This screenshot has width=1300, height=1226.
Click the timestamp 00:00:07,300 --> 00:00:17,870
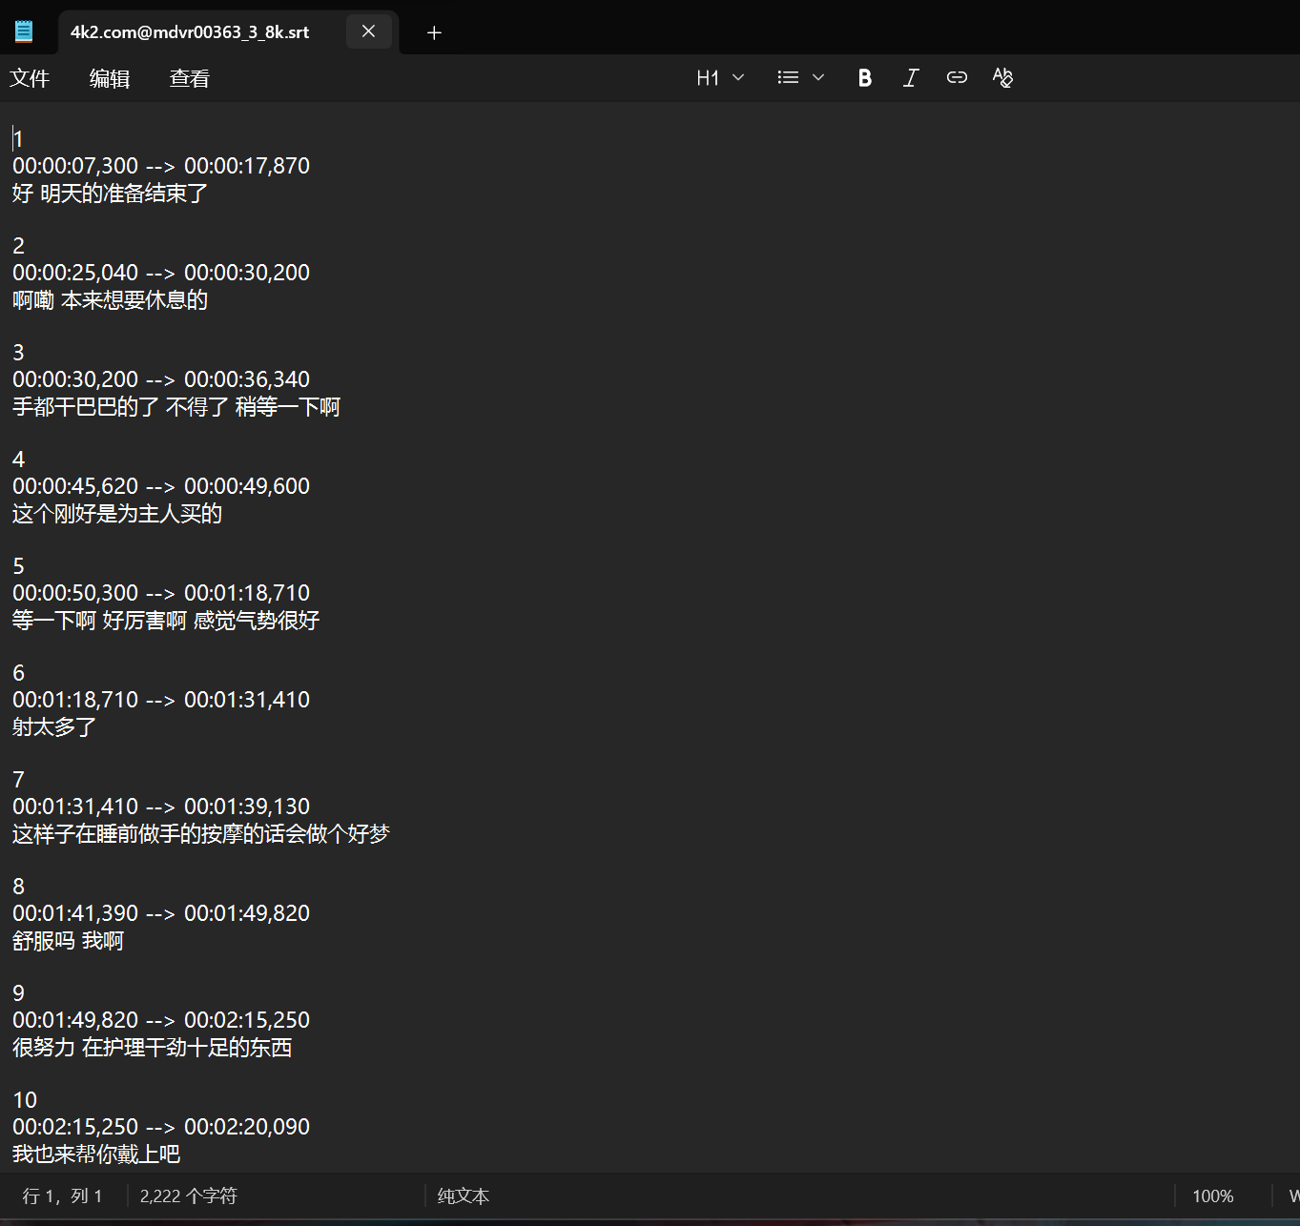tap(161, 166)
